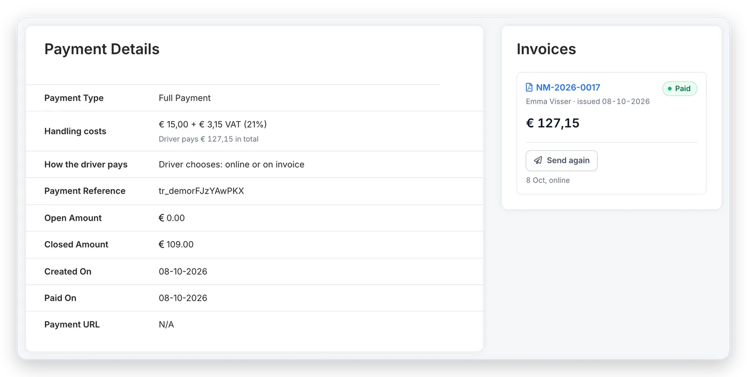
Task: Click the Payment Reference label
Action: tap(85, 191)
